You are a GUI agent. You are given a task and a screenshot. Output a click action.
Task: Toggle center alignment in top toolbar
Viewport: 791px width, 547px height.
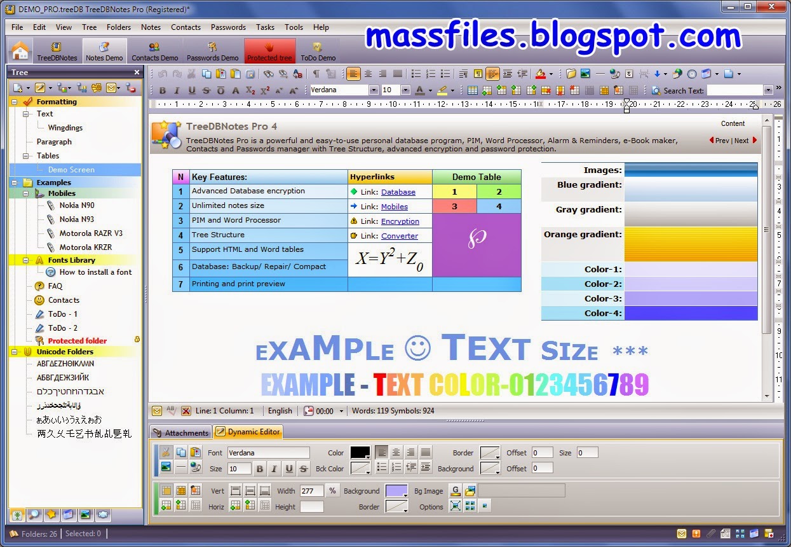368,74
